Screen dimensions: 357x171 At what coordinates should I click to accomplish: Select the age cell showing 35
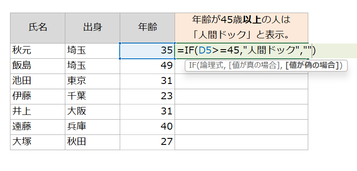click(147, 50)
